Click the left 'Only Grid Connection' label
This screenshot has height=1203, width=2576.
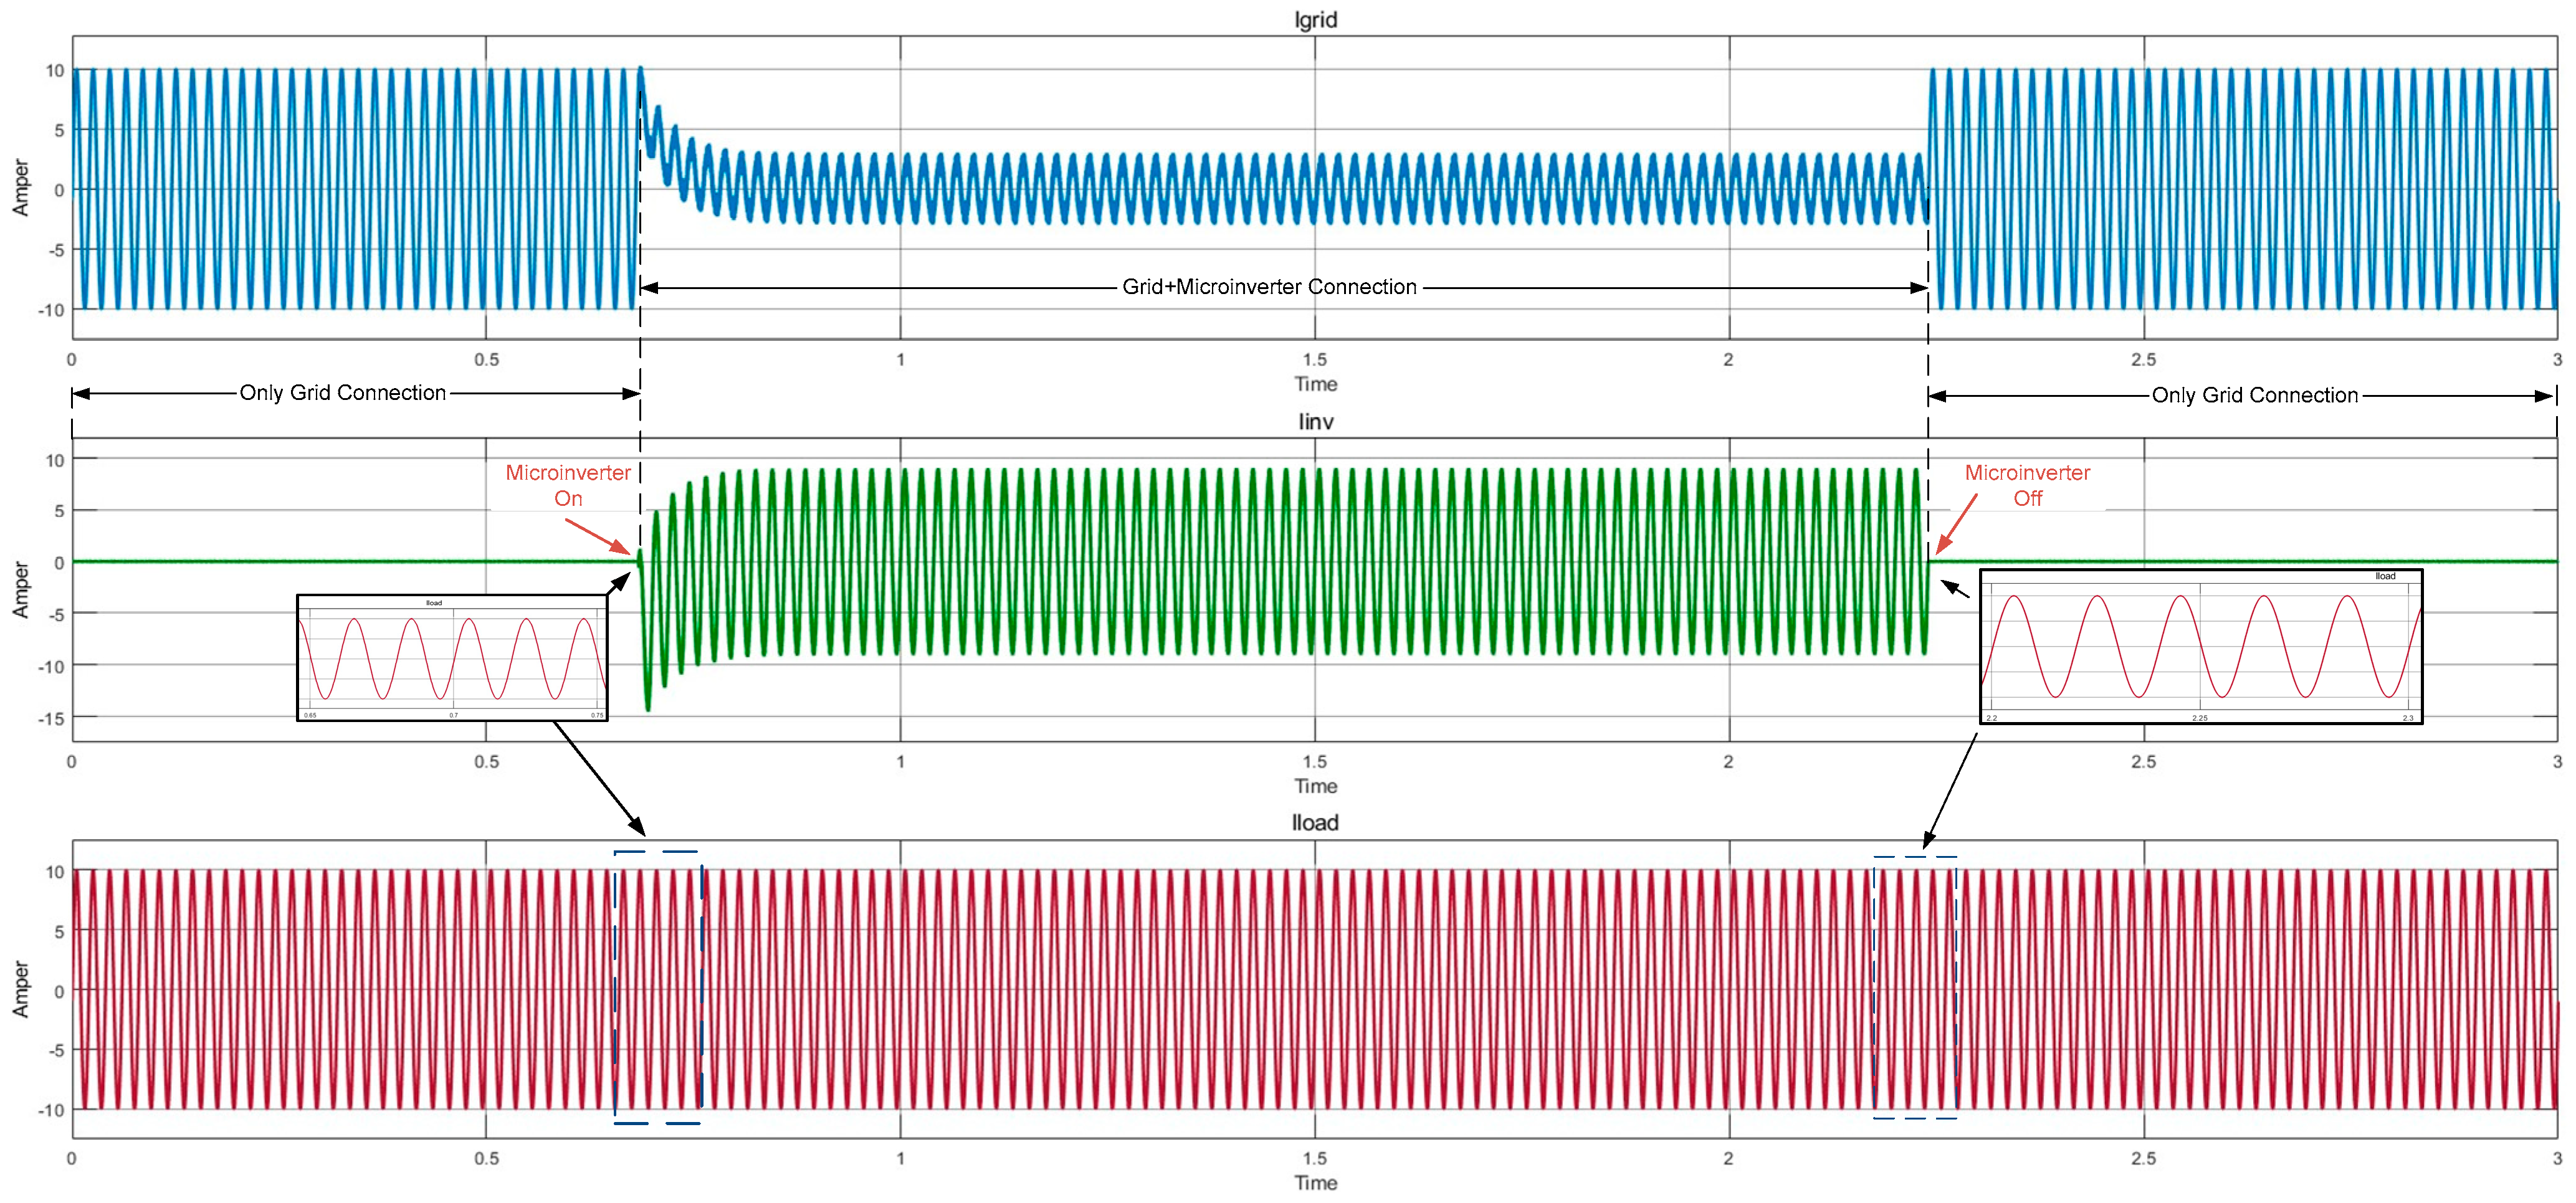[343, 393]
